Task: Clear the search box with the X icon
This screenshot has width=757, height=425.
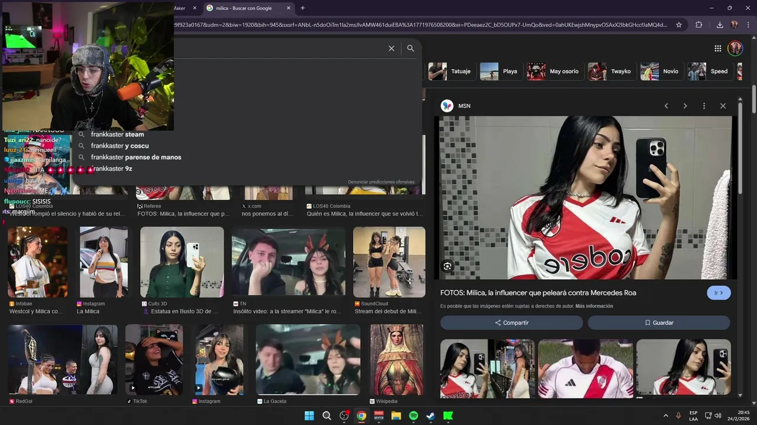Action: coord(391,48)
